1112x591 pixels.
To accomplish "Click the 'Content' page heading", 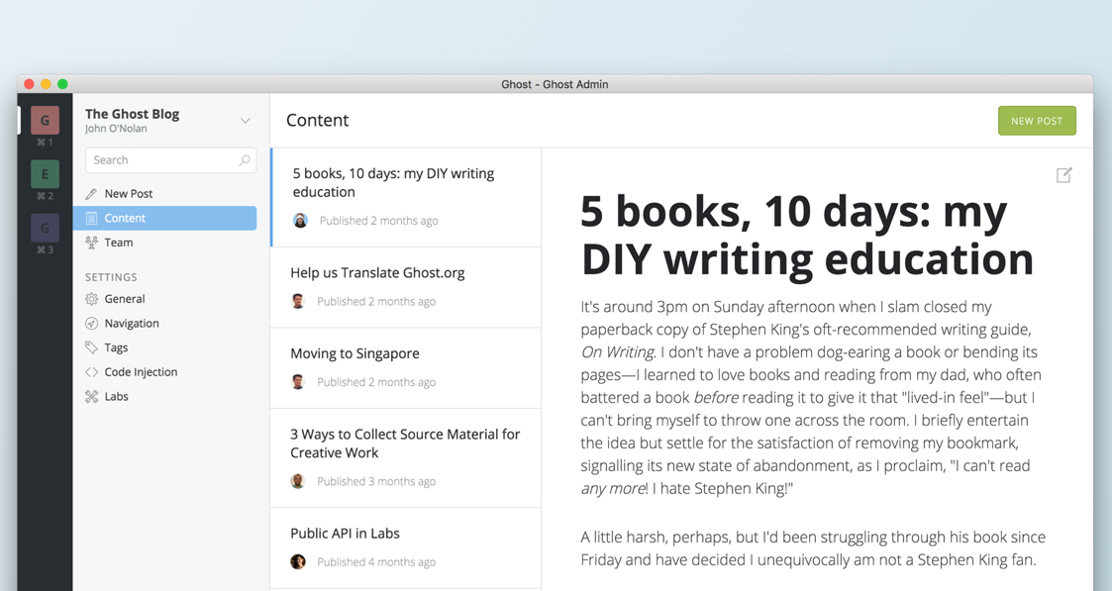I will 317,121.
